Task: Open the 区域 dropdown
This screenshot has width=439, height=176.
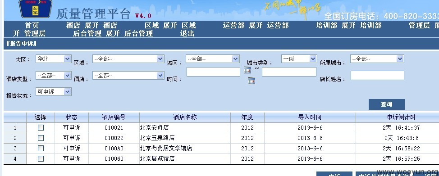Action: coord(128,59)
